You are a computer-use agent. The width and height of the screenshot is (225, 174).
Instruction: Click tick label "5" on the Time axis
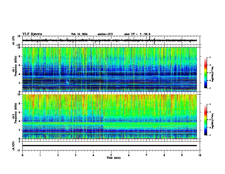click(x=111, y=155)
